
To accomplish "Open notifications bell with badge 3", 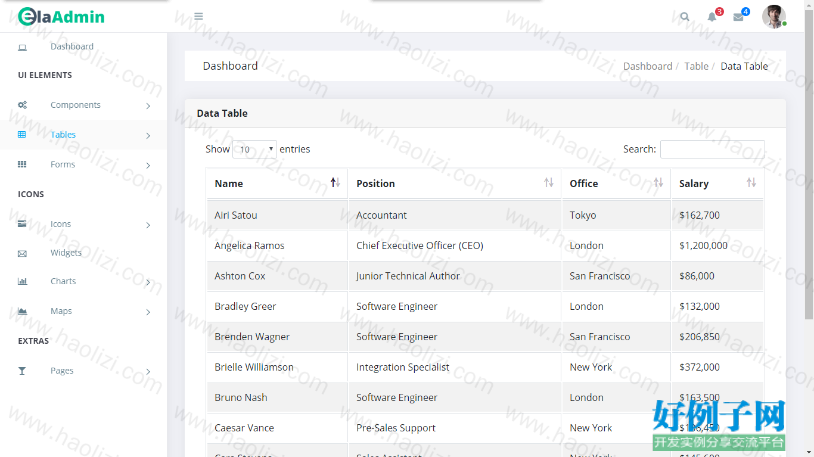I will tap(712, 17).
